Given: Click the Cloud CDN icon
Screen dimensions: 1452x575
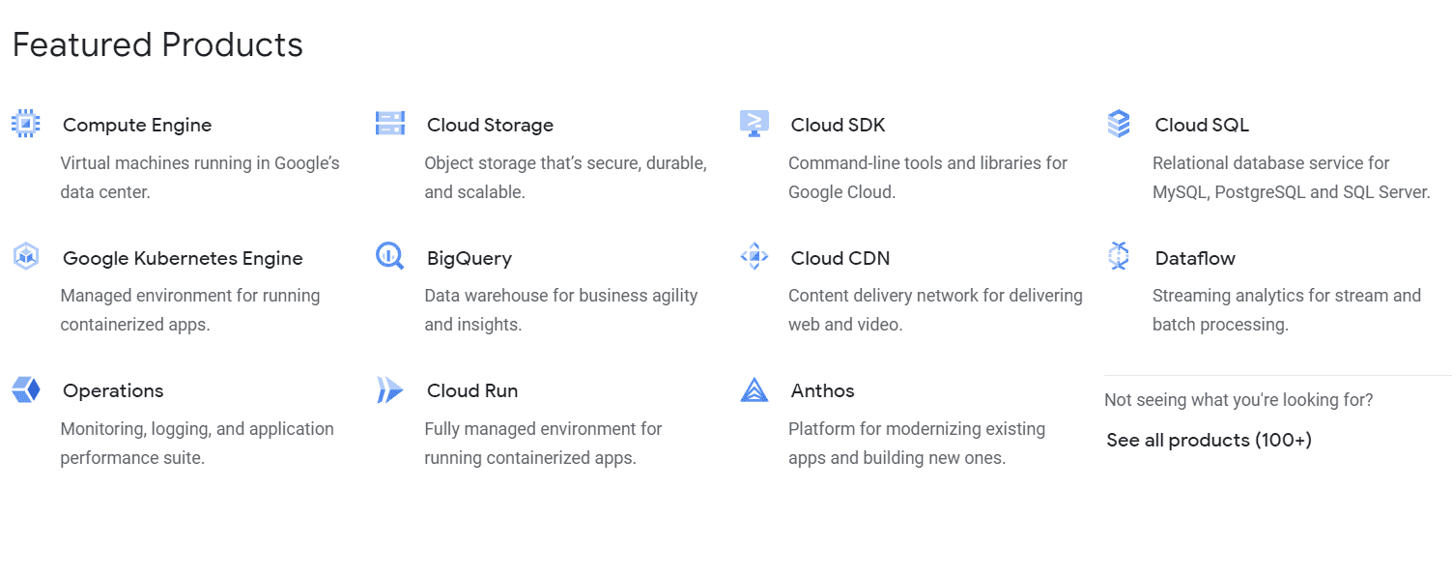Looking at the screenshot, I should tap(754, 256).
